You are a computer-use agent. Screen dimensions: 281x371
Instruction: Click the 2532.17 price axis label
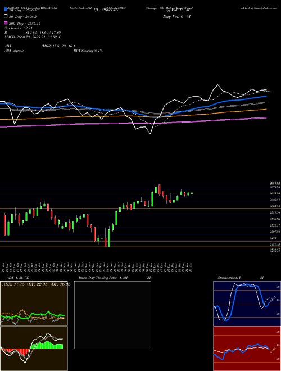pyautogui.click(x=275, y=225)
